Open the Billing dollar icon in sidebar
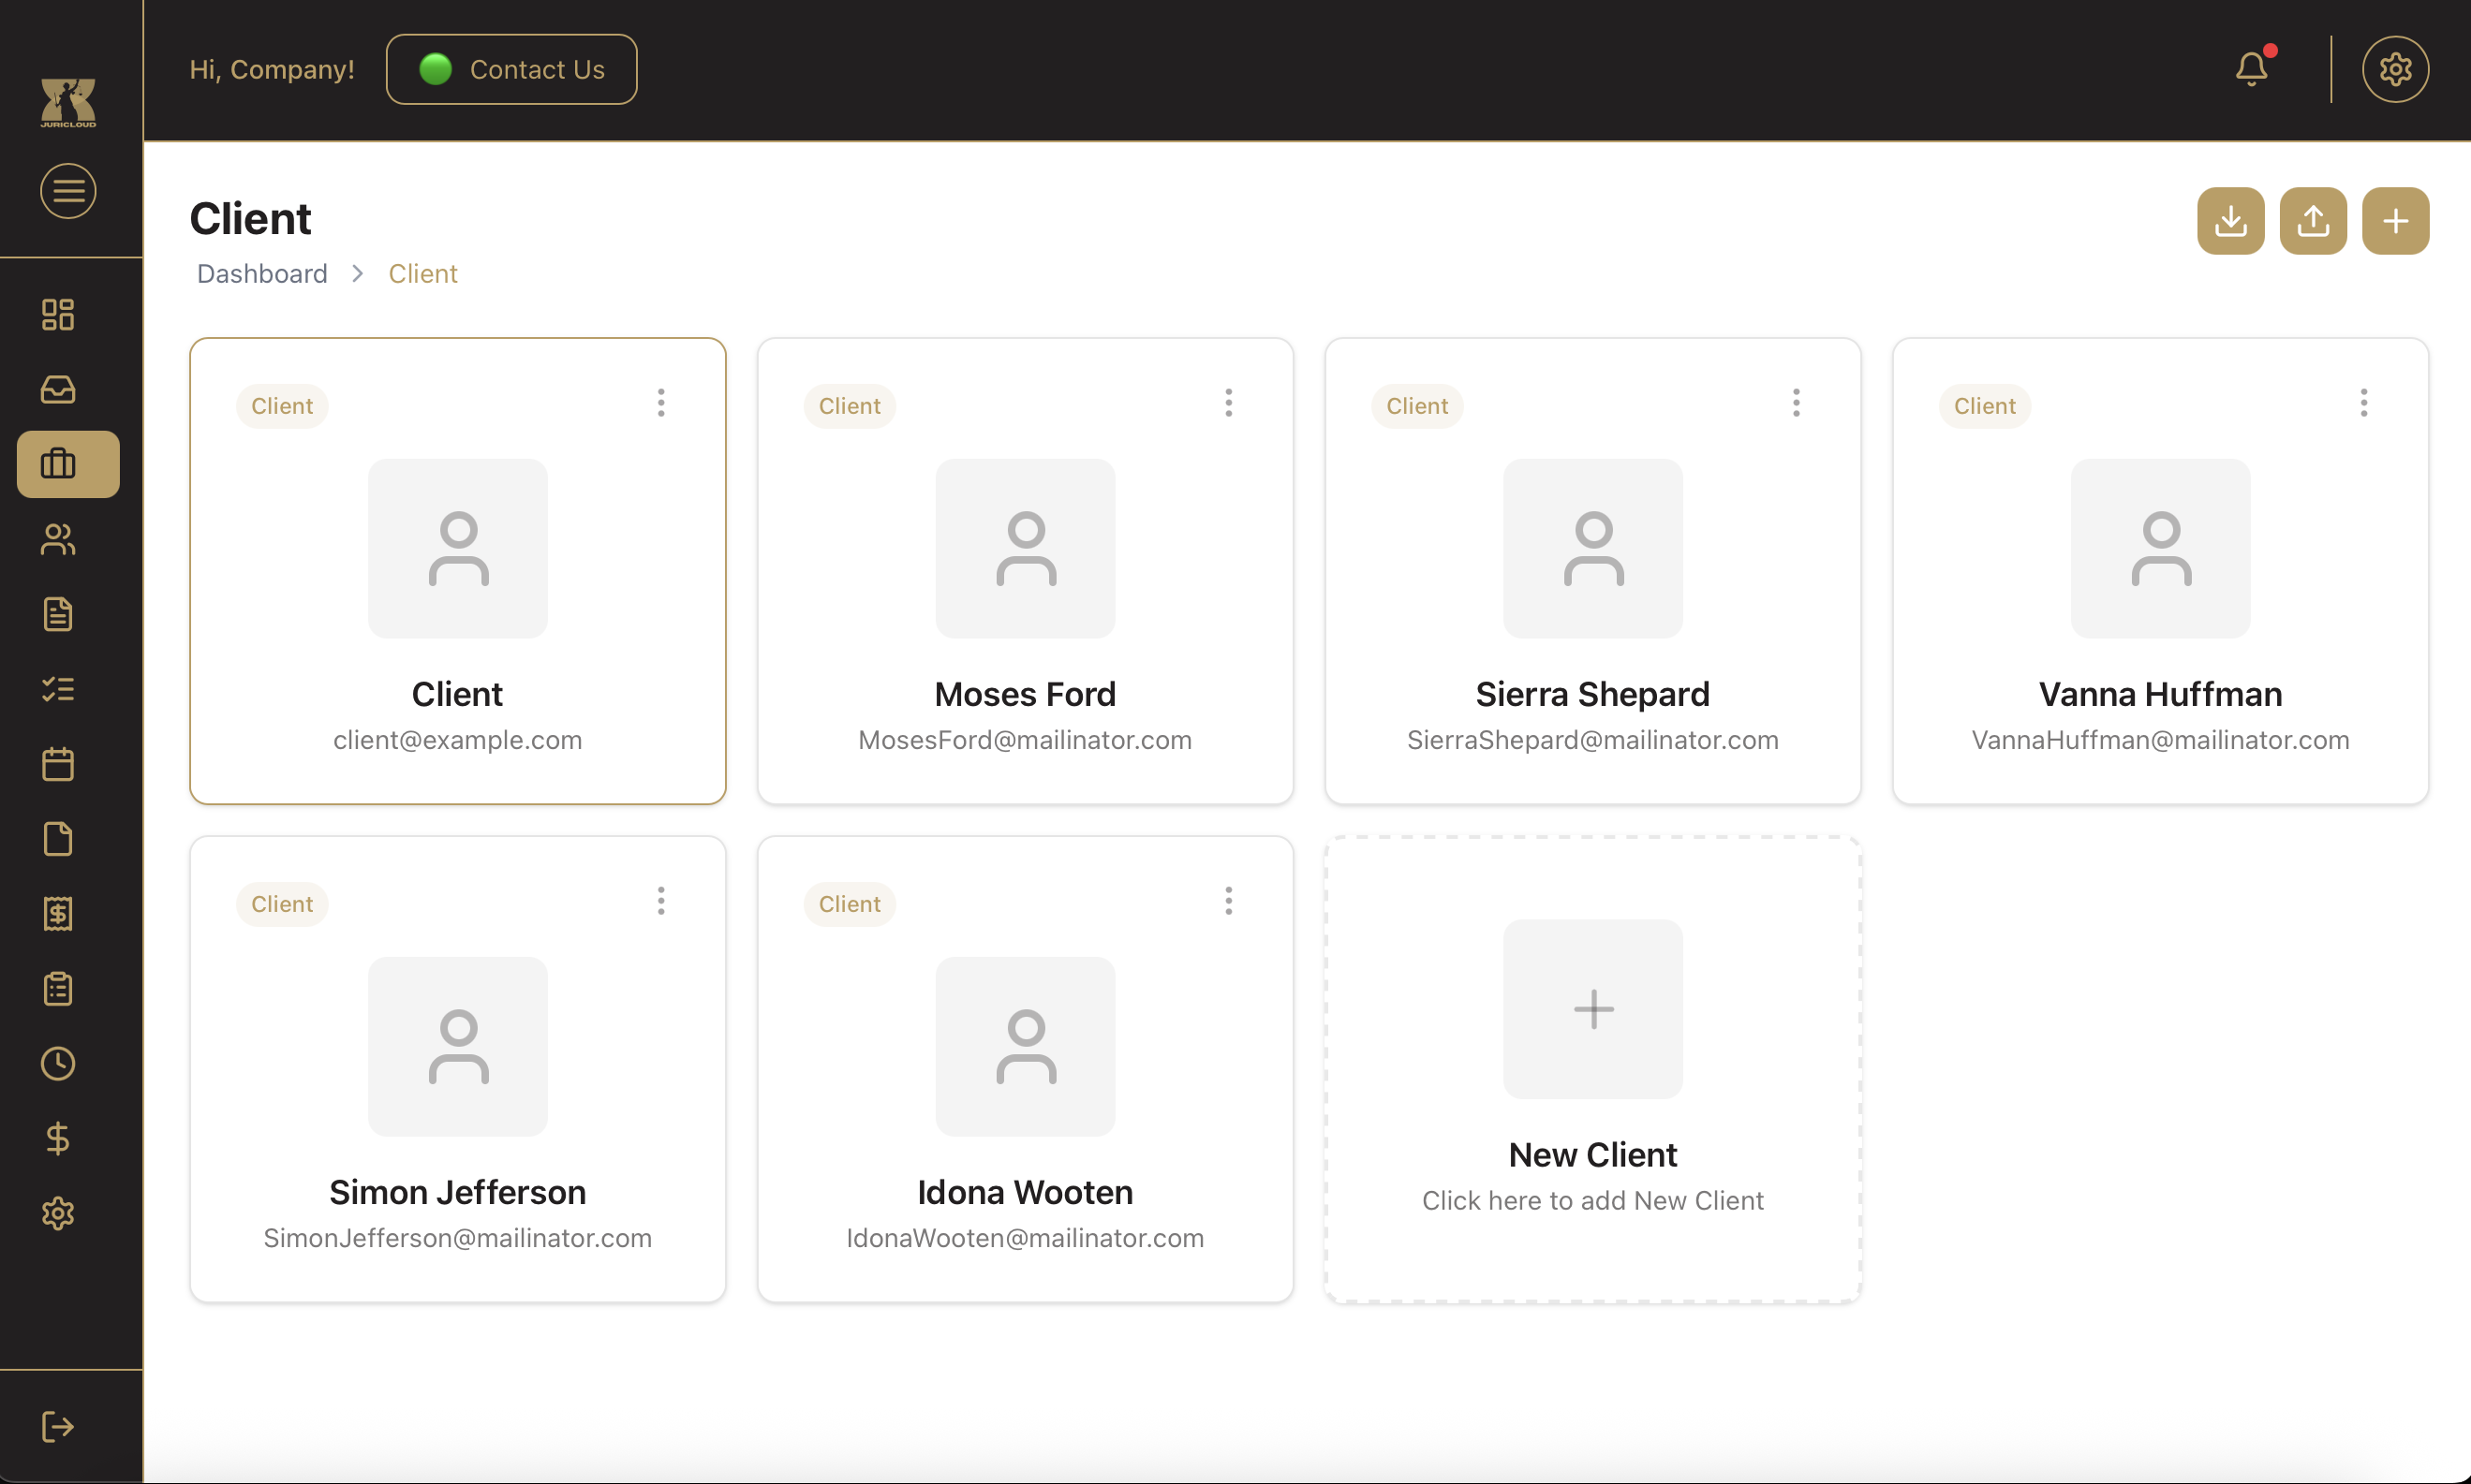Image resolution: width=2471 pixels, height=1484 pixels. tap(57, 1138)
